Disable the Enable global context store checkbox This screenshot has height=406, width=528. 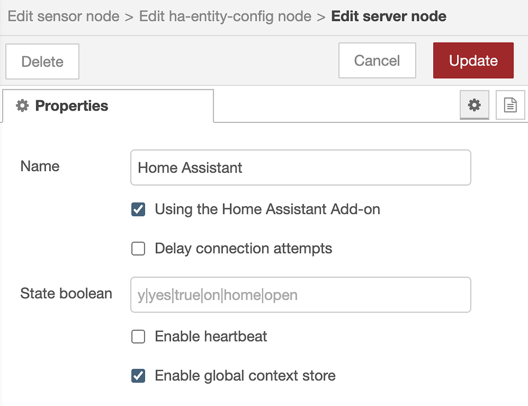click(138, 376)
